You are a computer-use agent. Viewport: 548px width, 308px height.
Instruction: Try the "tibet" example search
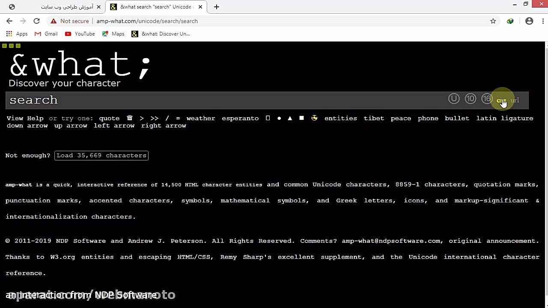pyautogui.click(x=374, y=118)
